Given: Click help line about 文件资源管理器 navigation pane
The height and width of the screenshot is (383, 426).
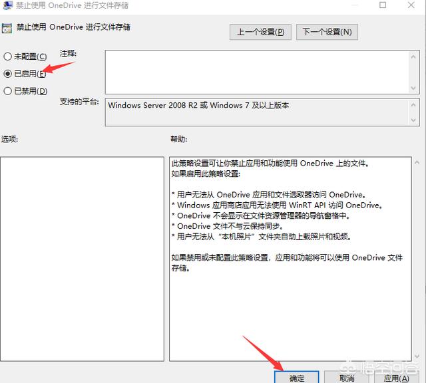Looking at the screenshot, I should click(261, 215).
